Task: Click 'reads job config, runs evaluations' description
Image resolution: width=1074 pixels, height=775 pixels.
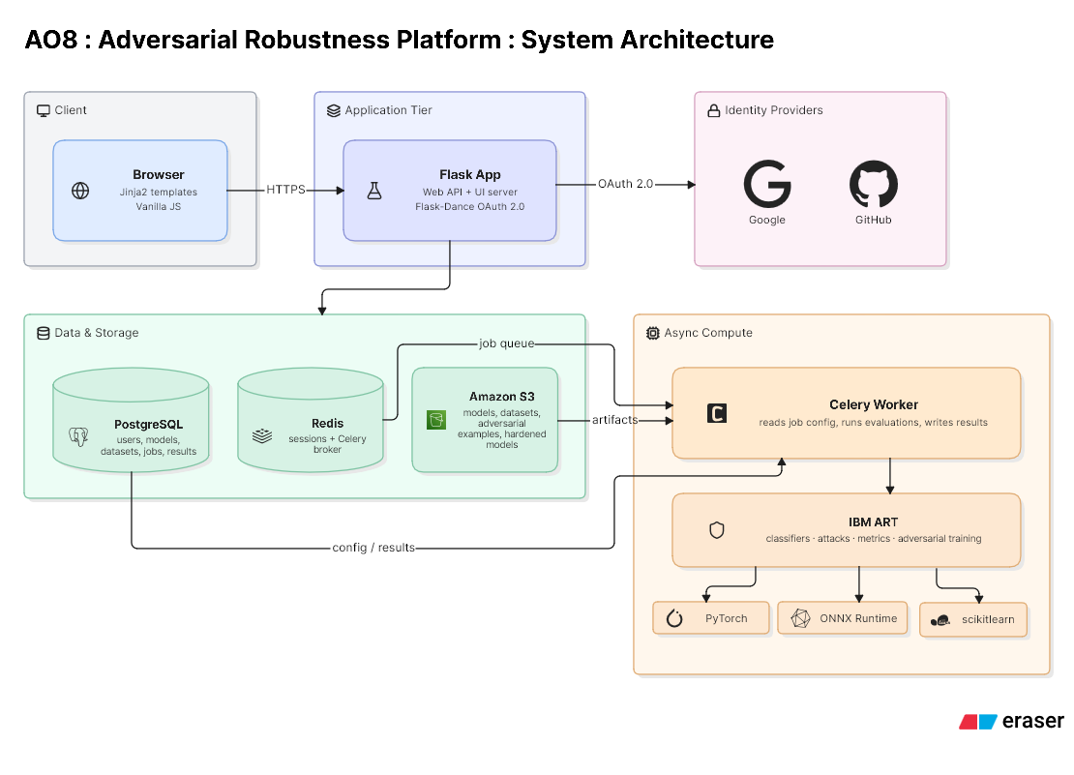Action: click(874, 423)
